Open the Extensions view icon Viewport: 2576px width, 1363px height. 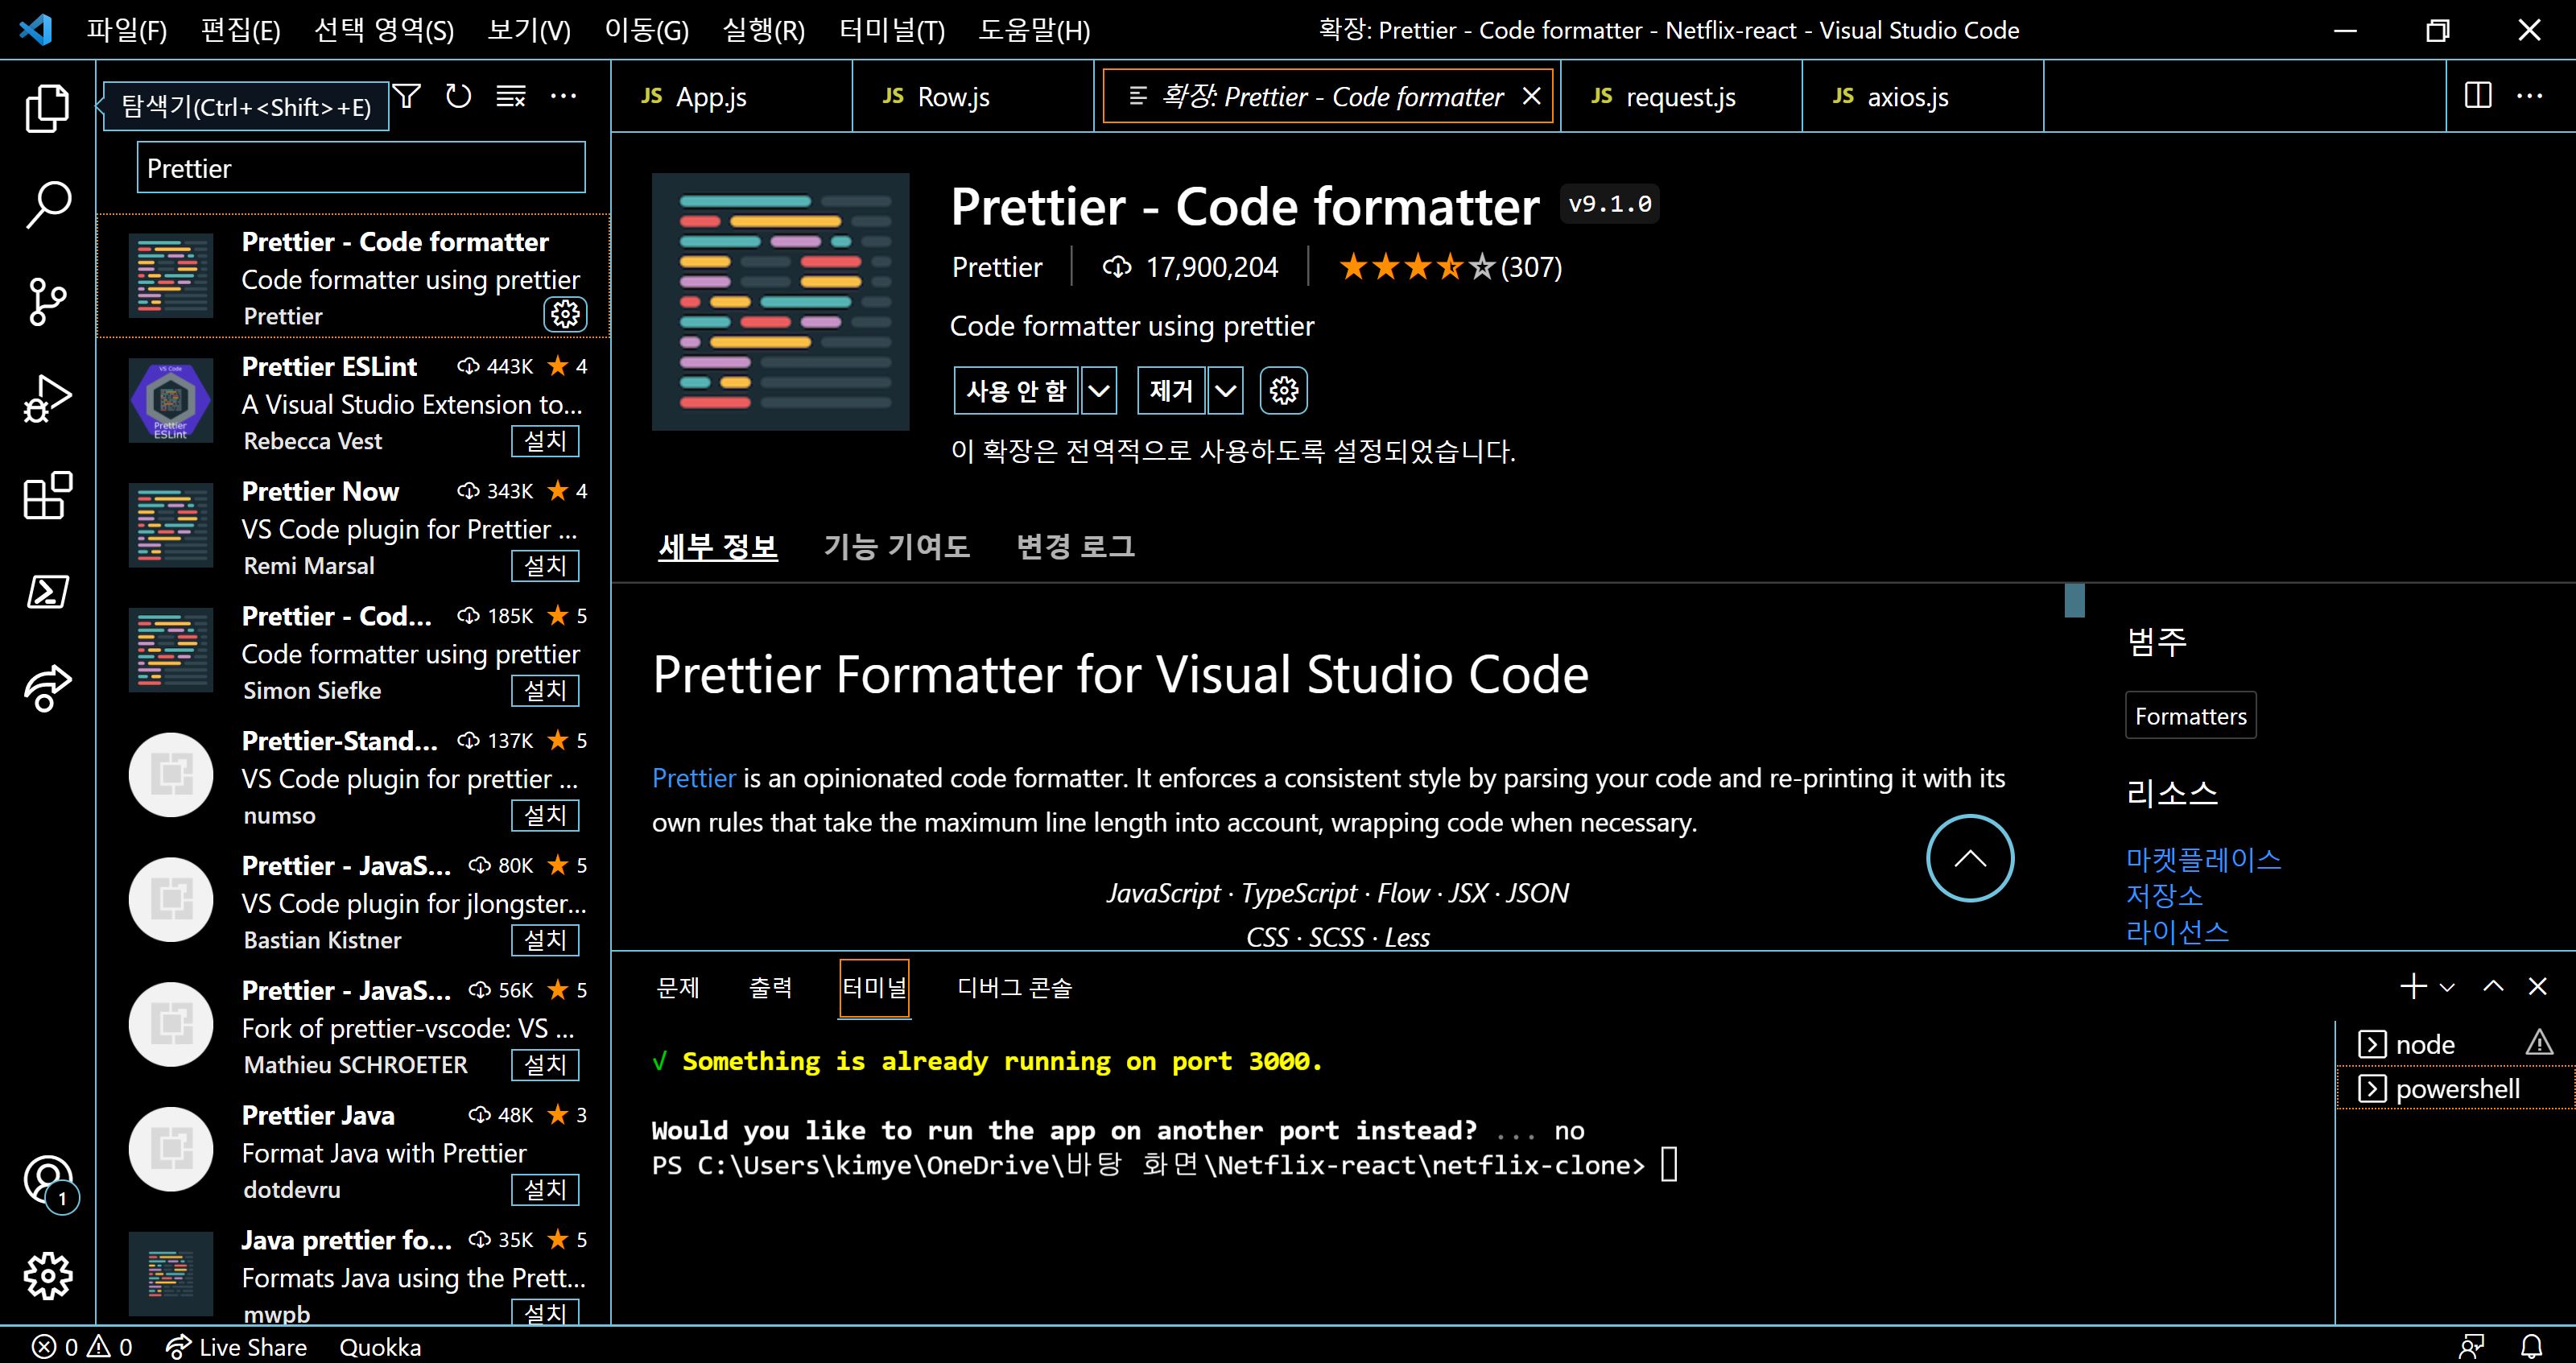[47, 496]
